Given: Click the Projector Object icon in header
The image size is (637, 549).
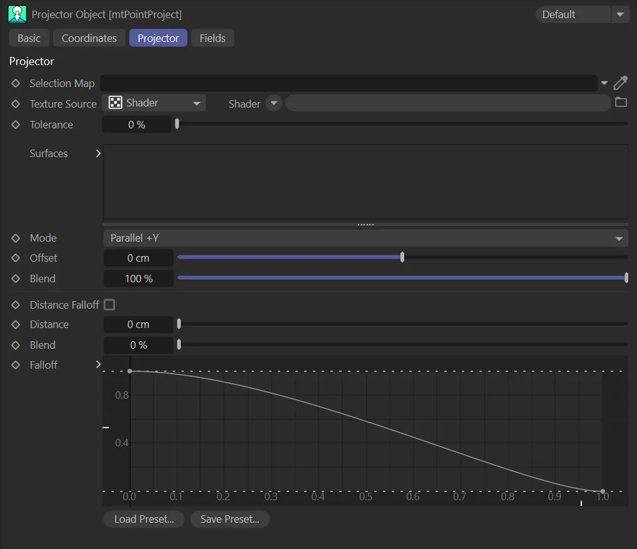Looking at the screenshot, I should (x=17, y=14).
